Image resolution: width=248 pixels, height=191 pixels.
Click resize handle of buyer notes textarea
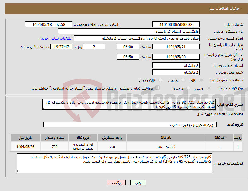[18, 171]
